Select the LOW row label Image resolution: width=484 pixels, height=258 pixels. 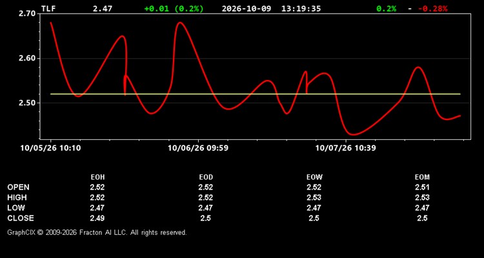16,208
